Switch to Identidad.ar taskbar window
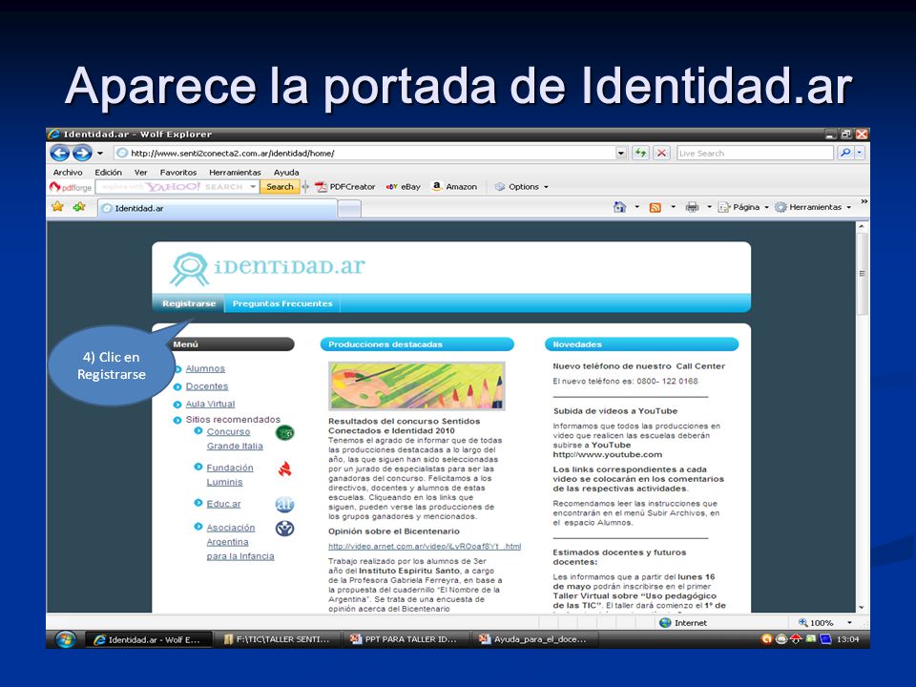916x687 pixels. point(149,639)
